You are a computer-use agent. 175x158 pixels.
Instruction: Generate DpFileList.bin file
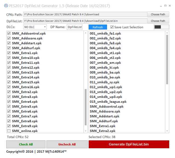[129, 144]
